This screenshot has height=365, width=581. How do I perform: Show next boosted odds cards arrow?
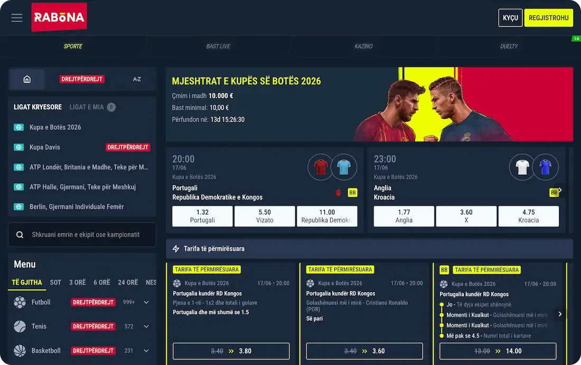pyautogui.click(x=560, y=314)
